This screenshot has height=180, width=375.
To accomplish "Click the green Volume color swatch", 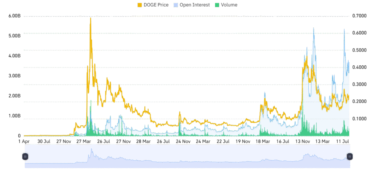I will click(216, 5).
